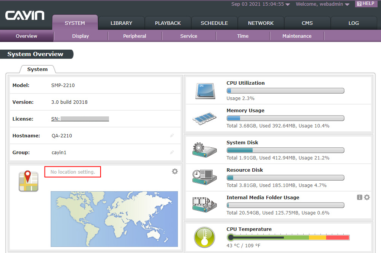Click the 'Total 3.81GB, Used 185.10MB' text
The width and height of the screenshot is (381, 253).
coord(261,185)
